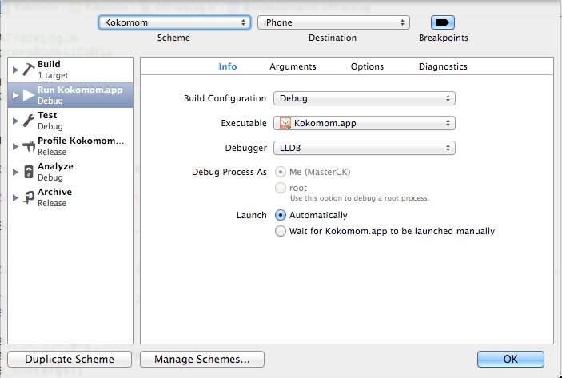Click the Build hammer icon

point(28,70)
